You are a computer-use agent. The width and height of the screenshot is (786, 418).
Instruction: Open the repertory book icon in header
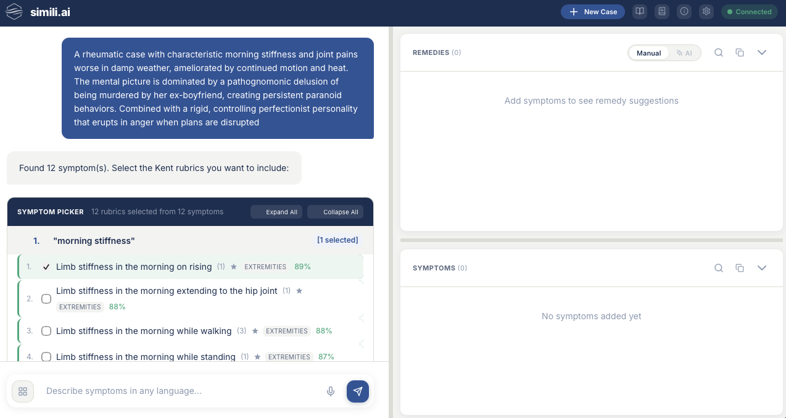point(639,11)
